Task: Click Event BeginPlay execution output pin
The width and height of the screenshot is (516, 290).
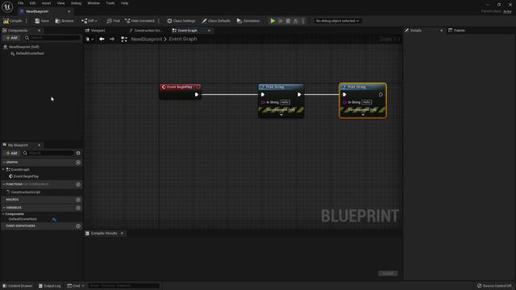Action: pos(197,95)
